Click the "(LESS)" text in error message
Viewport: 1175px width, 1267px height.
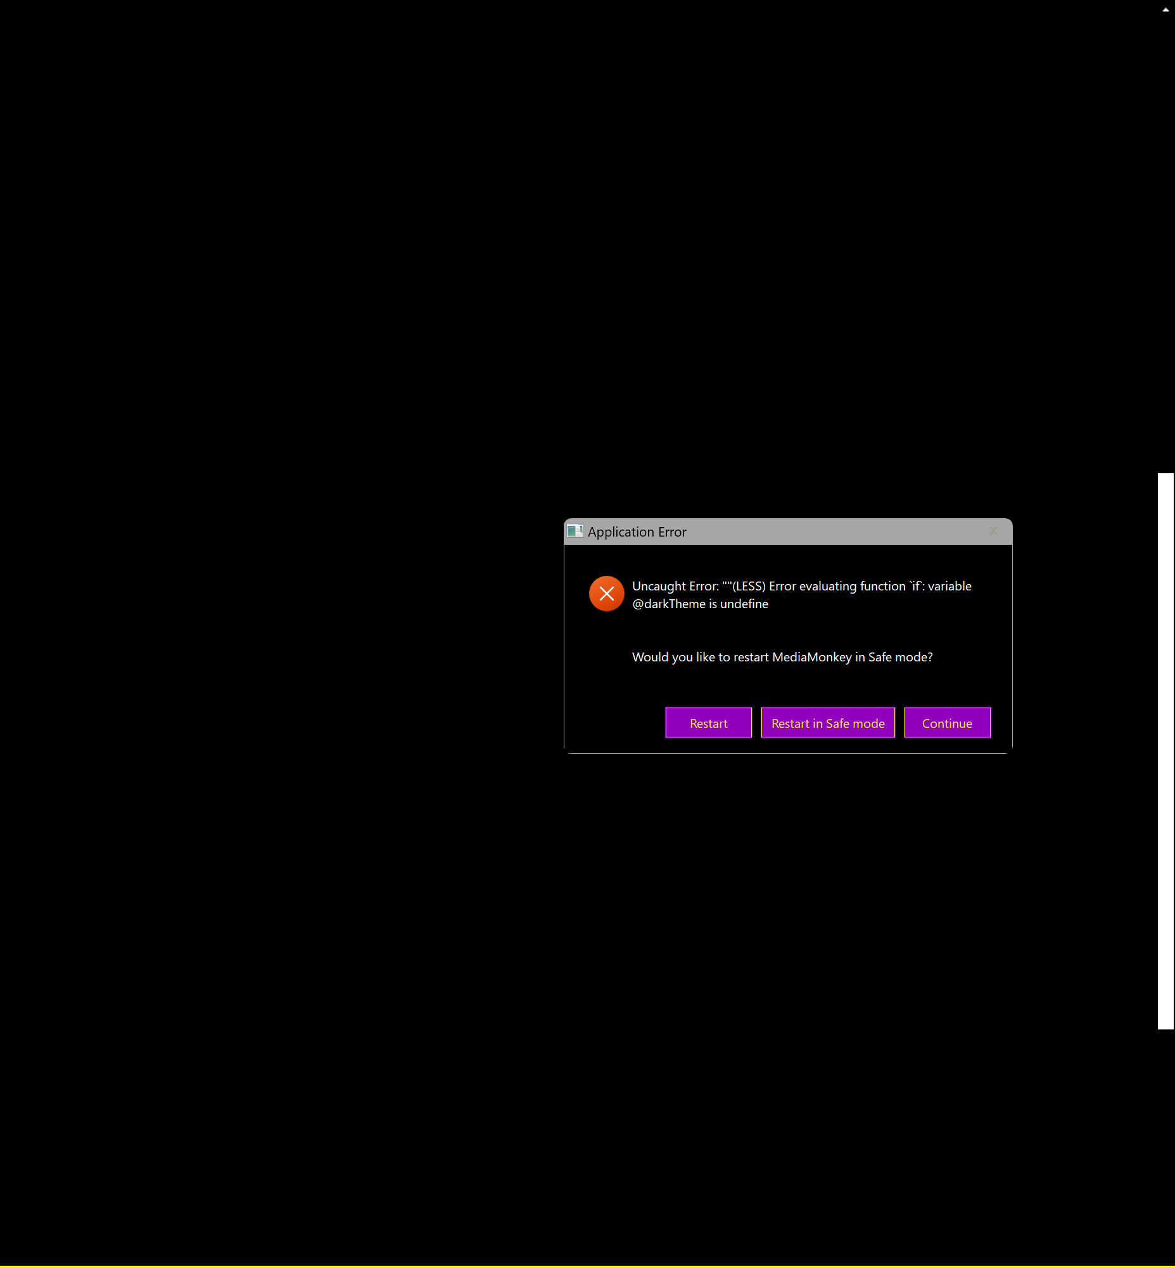coord(748,587)
